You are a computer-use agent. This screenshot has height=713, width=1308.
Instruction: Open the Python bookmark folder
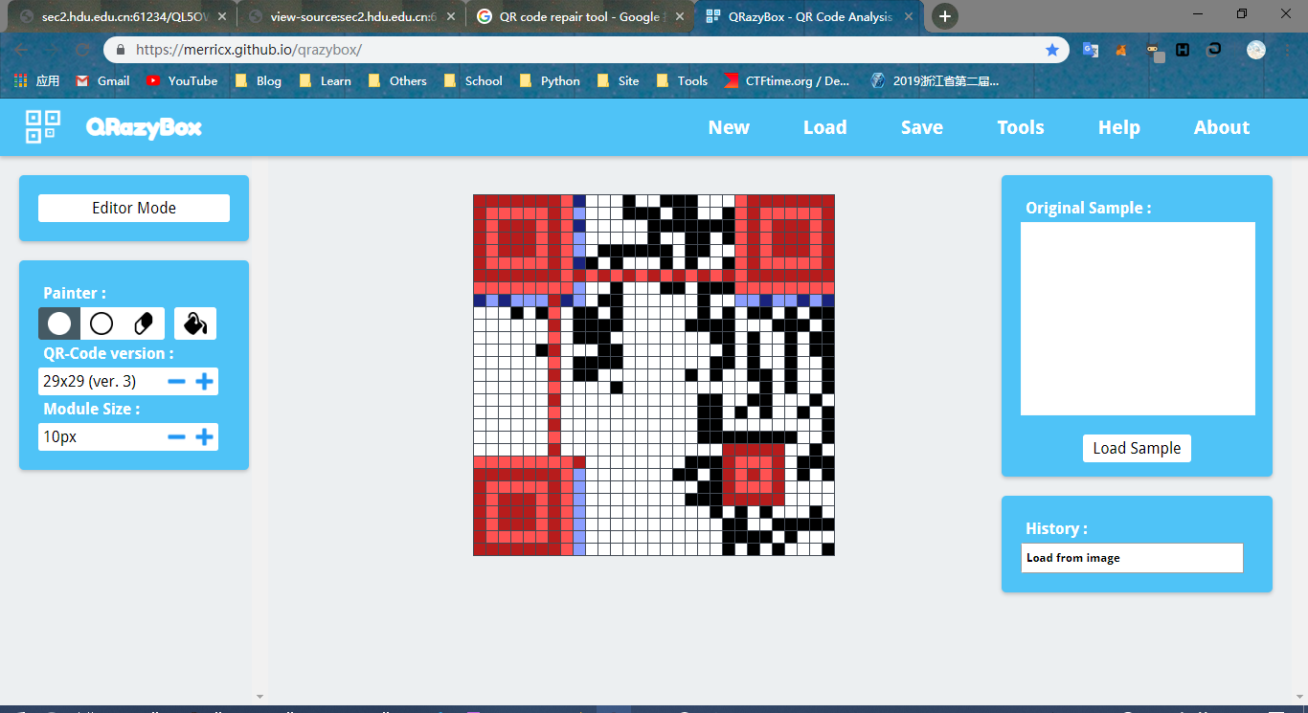pyautogui.click(x=550, y=81)
